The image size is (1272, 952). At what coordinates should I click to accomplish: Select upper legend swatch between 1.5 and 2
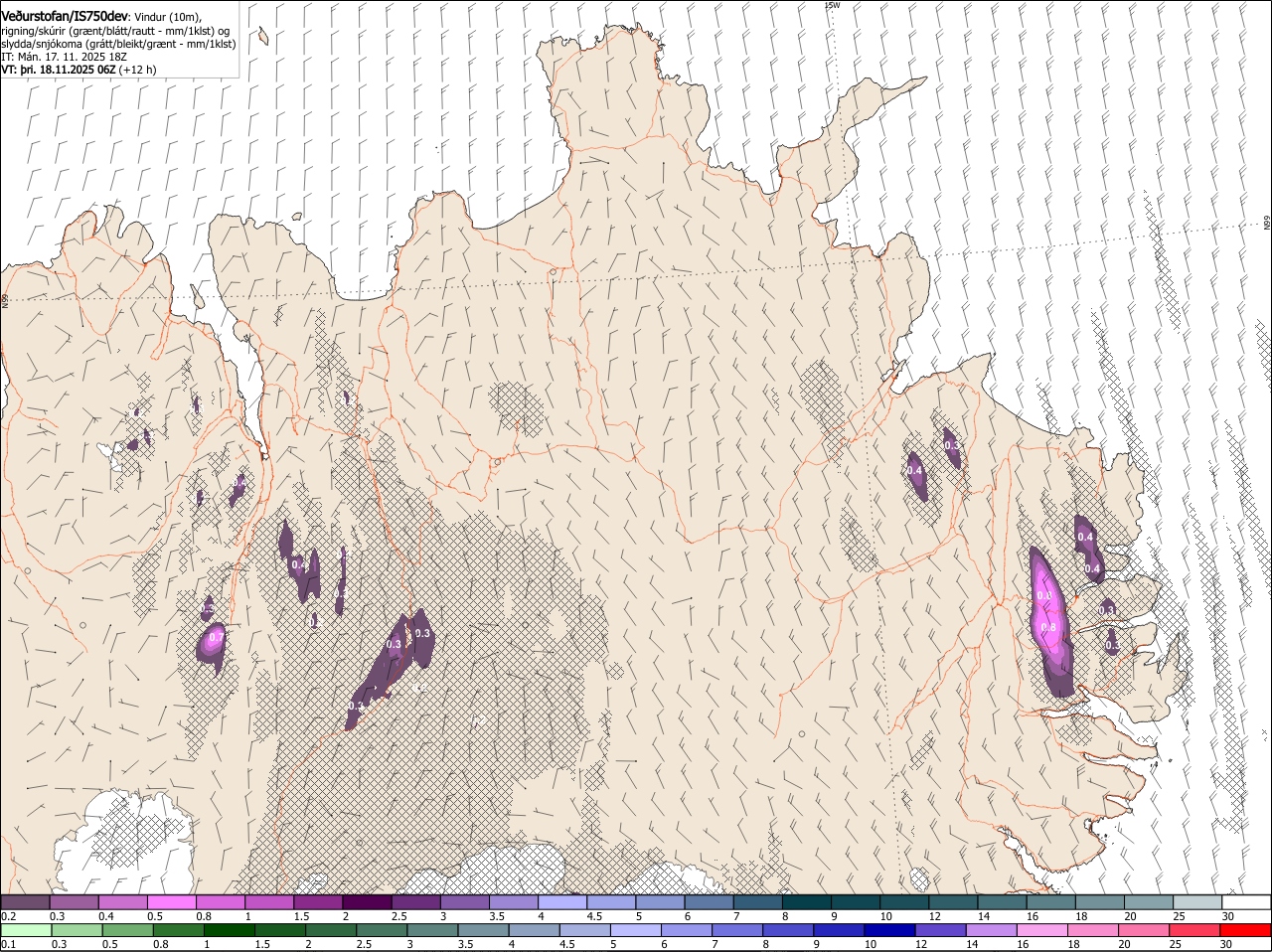click(318, 901)
